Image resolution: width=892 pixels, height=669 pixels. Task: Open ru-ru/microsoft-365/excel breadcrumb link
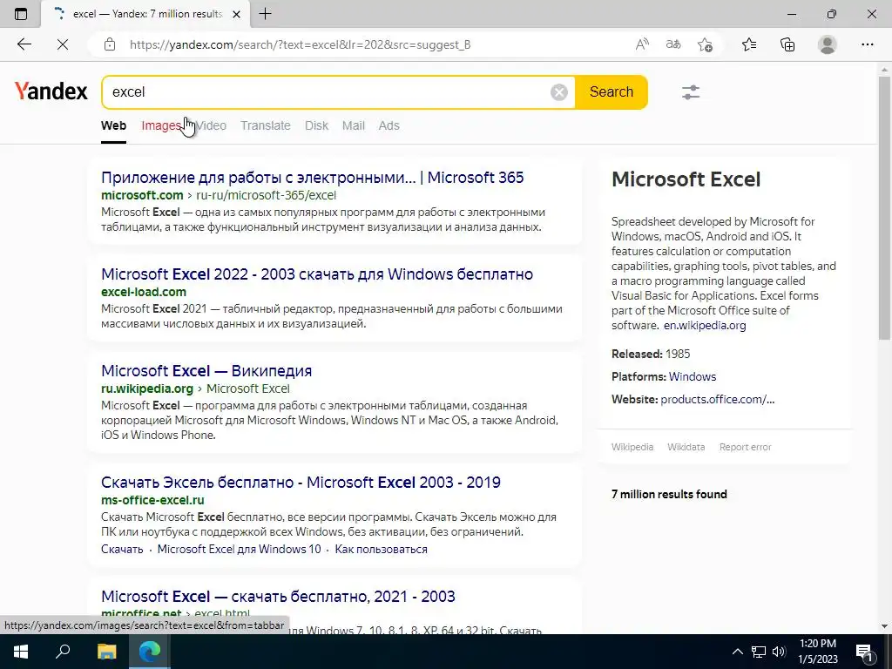pos(267,195)
